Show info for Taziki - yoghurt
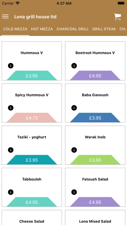Image resolution: width=127 pixels, height=225 pixels. tap(11, 150)
